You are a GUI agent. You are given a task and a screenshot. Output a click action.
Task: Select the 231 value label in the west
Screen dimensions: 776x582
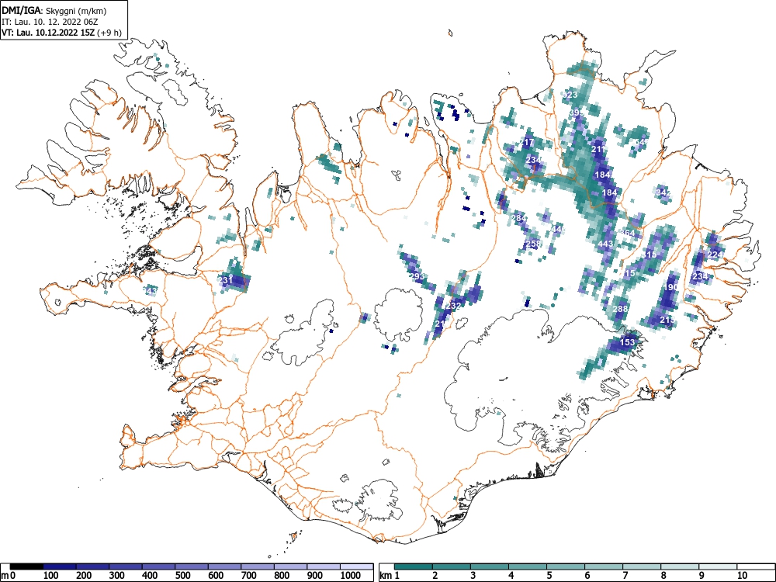[225, 280]
